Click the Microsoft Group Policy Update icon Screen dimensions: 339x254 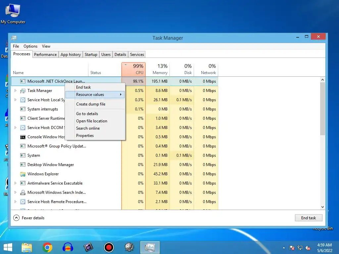23,146
